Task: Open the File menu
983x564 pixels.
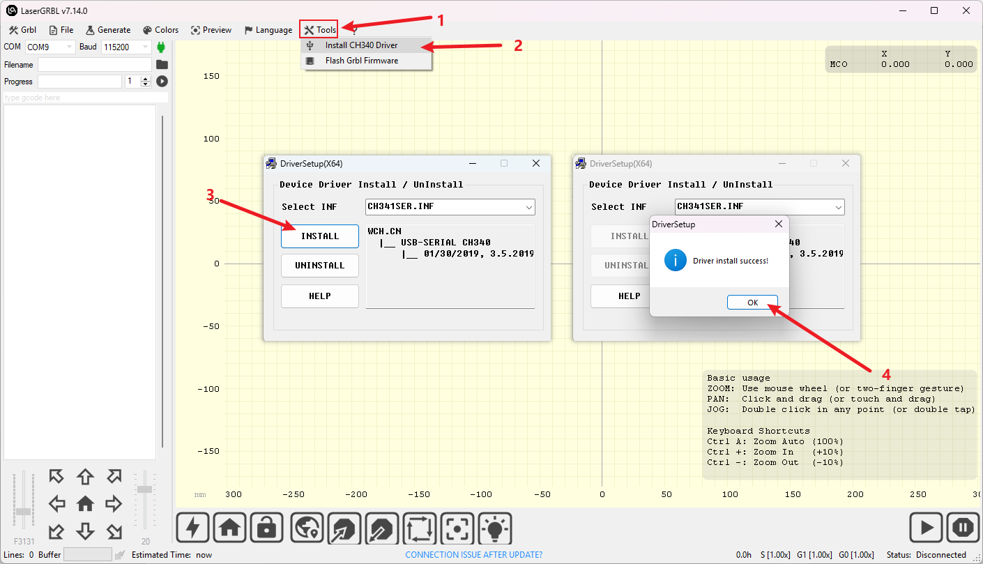Action: [61, 30]
